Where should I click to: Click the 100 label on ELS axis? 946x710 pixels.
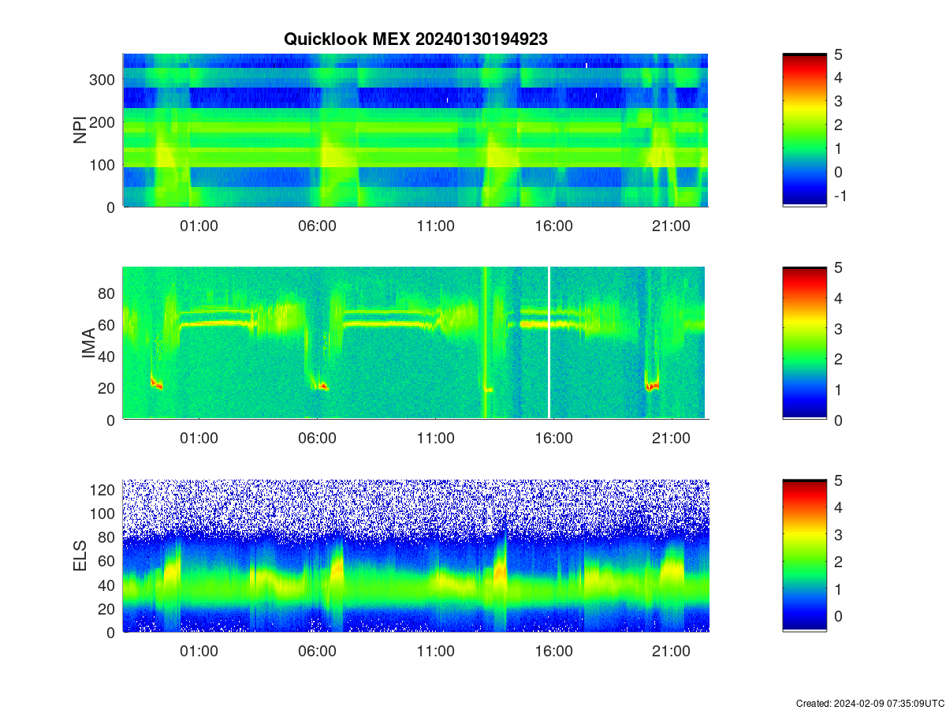pos(104,514)
